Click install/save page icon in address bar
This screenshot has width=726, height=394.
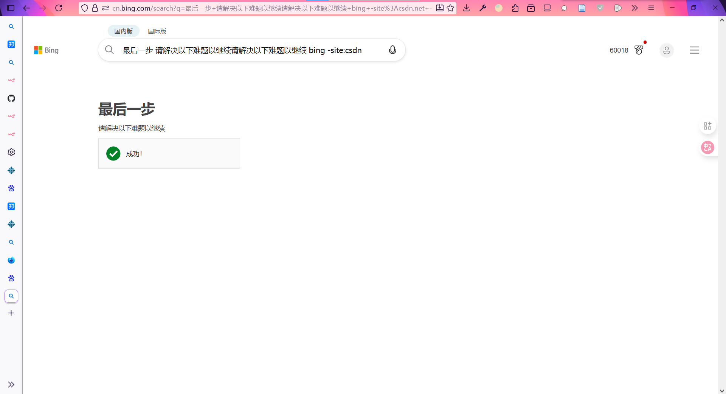pos(439,8)
